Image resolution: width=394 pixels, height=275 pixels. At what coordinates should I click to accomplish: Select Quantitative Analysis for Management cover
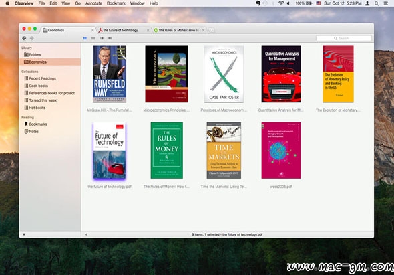pyautogui.click(x=281, y=74)
